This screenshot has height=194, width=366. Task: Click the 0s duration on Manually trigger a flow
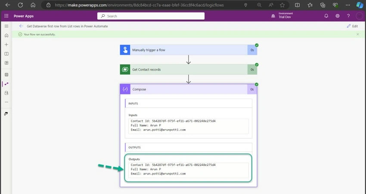pyautogui.click(x=252, y=50)
